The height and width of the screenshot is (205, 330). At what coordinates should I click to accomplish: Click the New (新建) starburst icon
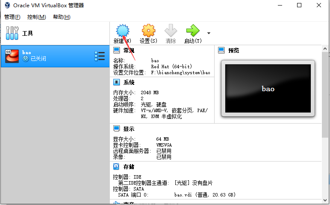coord(123,31)
